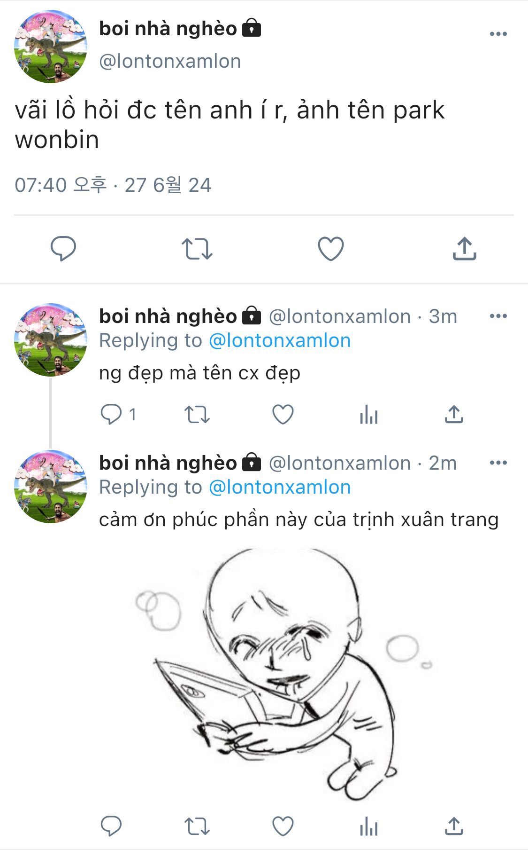528x850 pixels.
Task: Share the "ng đẹp mà tên cx đẹp" reply
Action: (454, 415)
